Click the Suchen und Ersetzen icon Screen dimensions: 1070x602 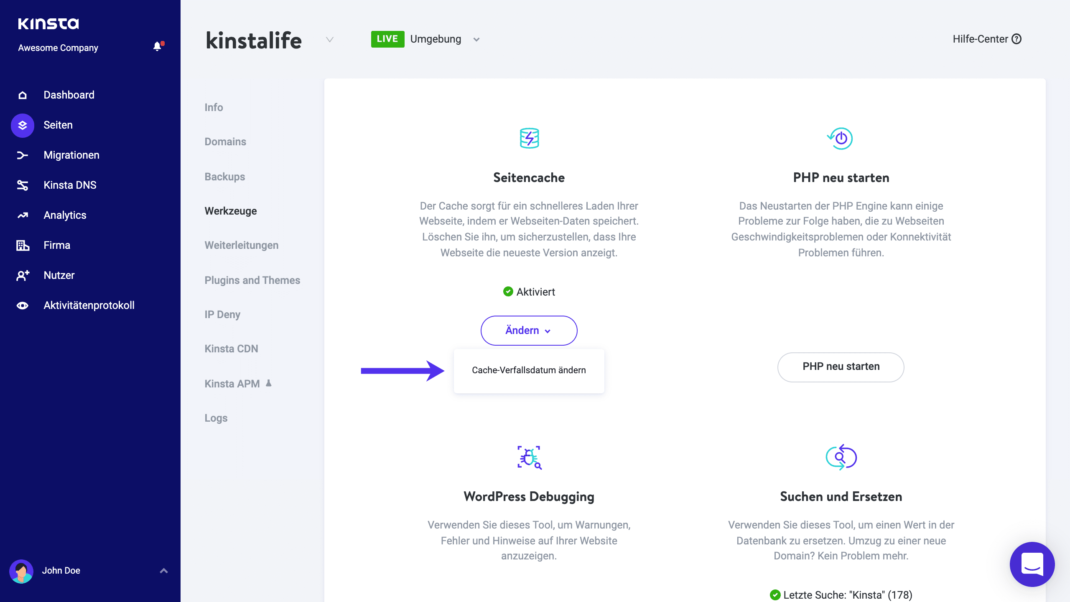[x=841, y=458]
